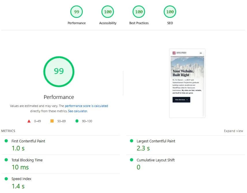Click the 0 Cumulative Layout Shift value
This screenshot has height=193, width=247.
pyautogui.click(x=138, y=167)
